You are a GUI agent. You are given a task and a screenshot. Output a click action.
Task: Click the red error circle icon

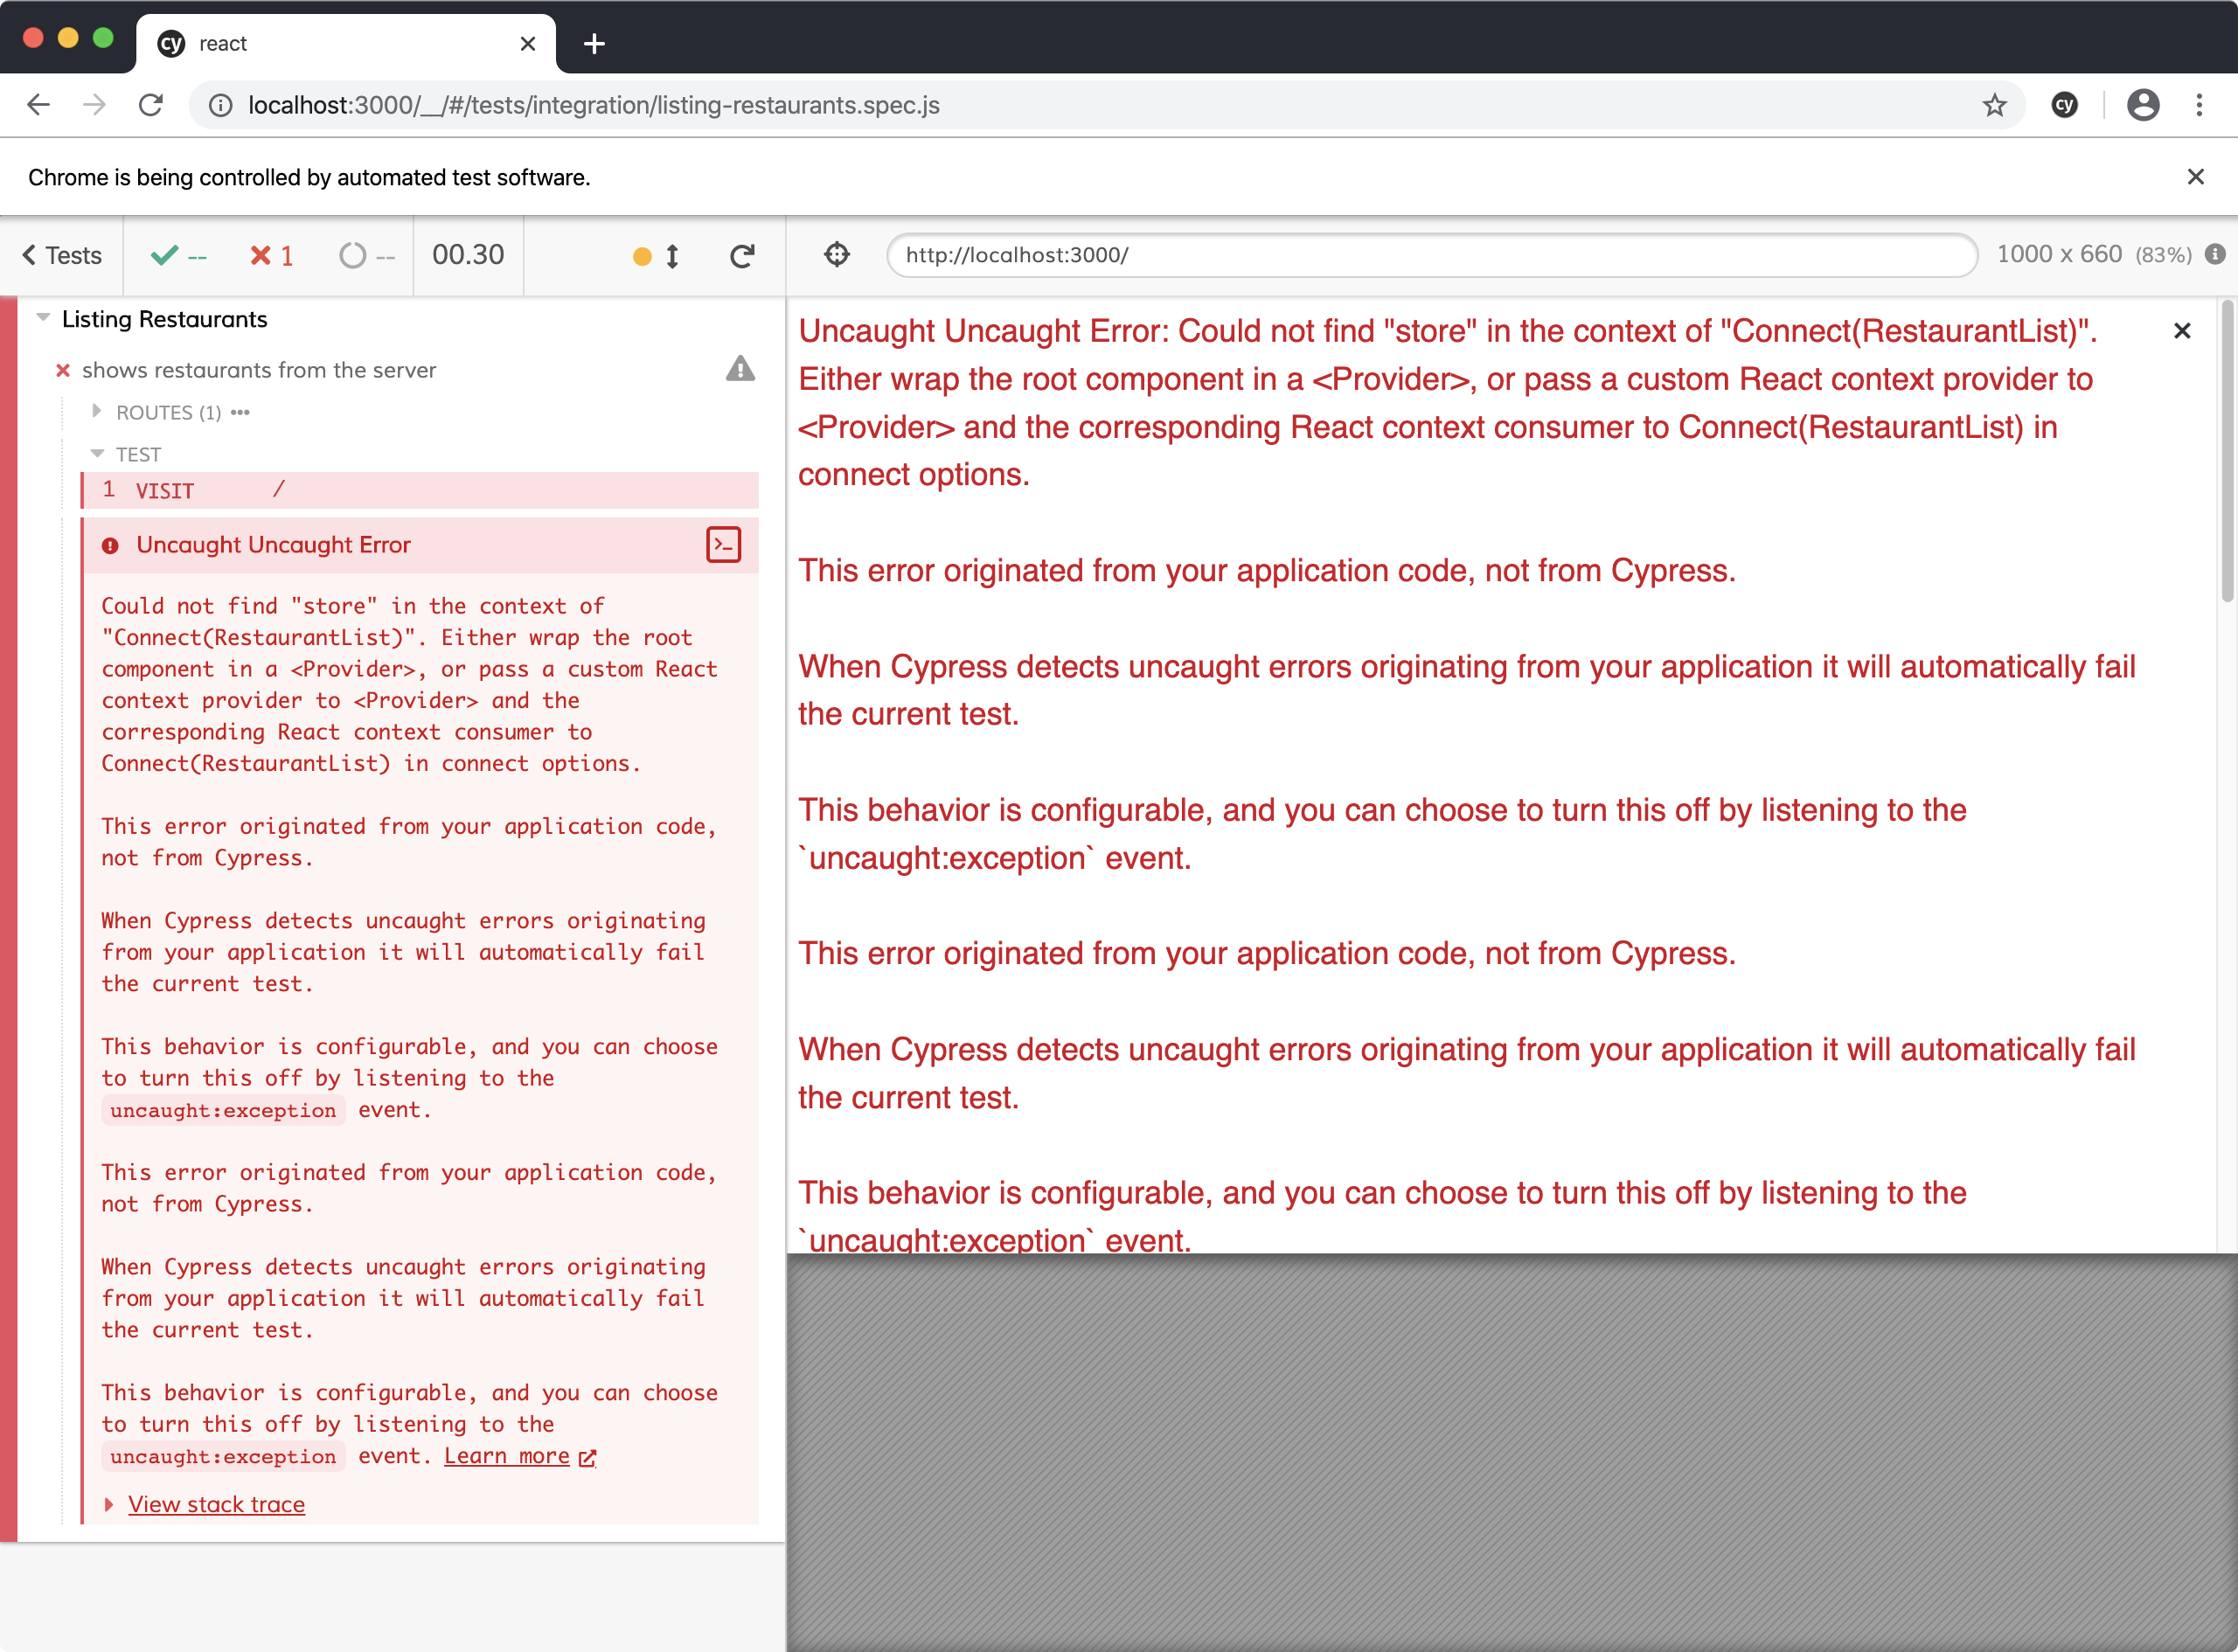pyautogui.click(x=110, y=546)
